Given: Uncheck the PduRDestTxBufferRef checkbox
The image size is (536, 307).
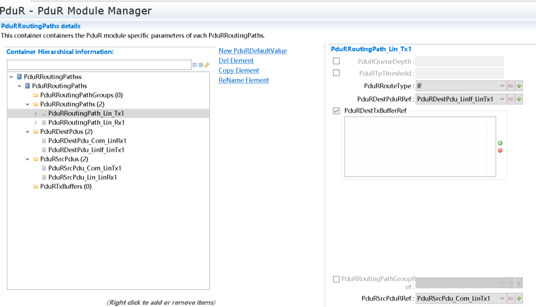Looking at the screenshot, I should click(336, 111).
